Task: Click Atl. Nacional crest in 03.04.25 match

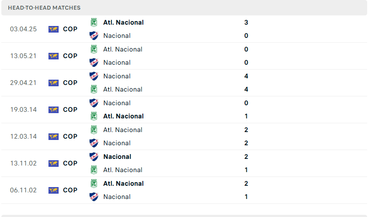Action: (x=93, y=22)
